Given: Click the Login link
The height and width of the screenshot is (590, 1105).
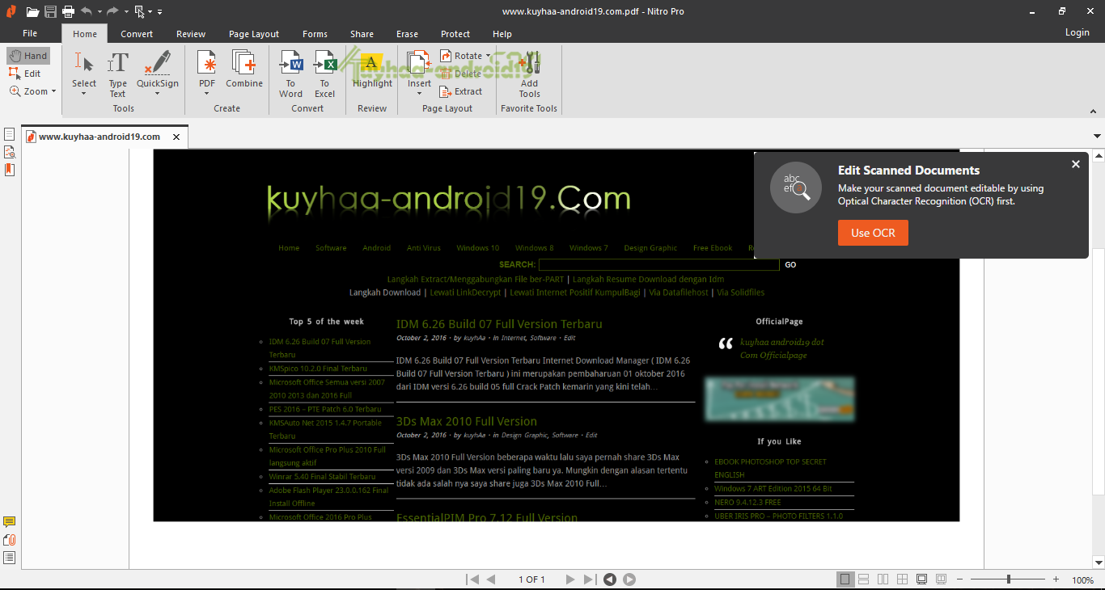Looking at the screenshot, I should 1077,33.
